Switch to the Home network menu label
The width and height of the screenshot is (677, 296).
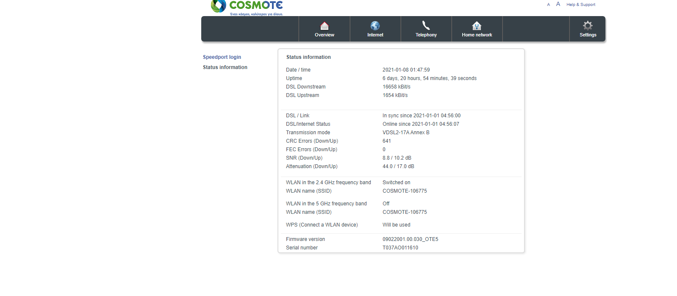coord(477,35)
